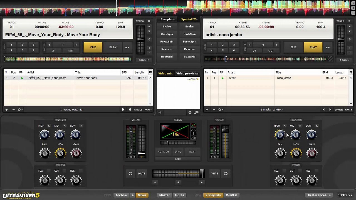
Task: Trigger Brake in the left FX column
Action: pos(167,26)
